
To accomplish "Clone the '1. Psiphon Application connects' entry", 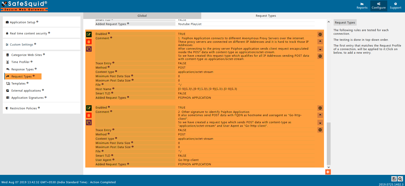I will tap(89, 49).
